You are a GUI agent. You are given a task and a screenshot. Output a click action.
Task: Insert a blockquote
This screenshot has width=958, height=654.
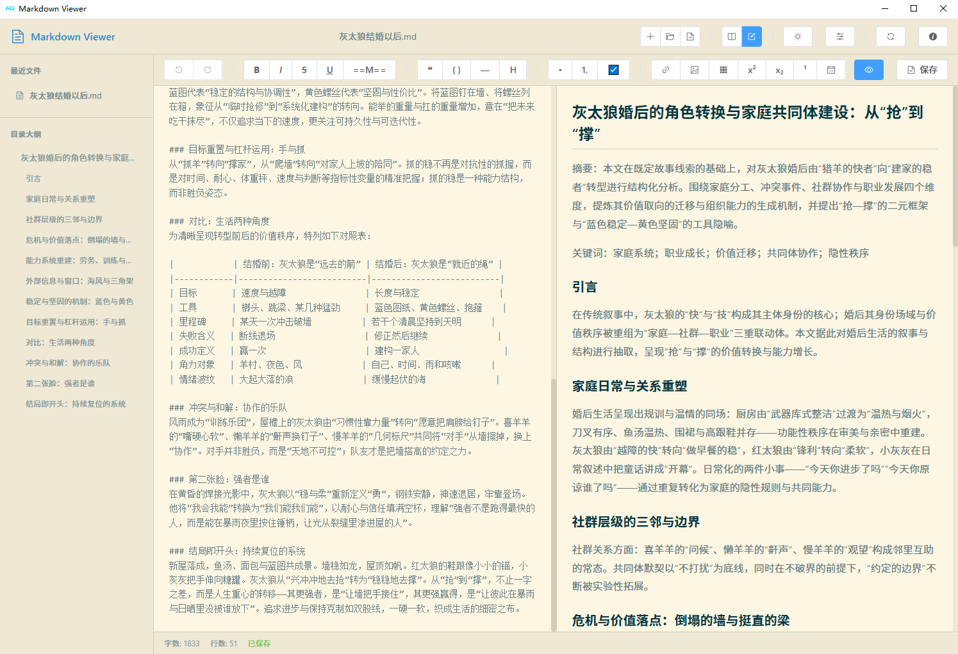[x=430, y=70]
